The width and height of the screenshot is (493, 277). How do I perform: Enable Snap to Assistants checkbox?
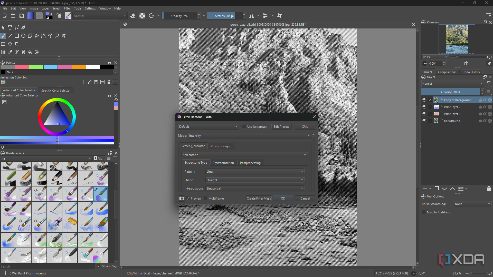tap(424, 212)
